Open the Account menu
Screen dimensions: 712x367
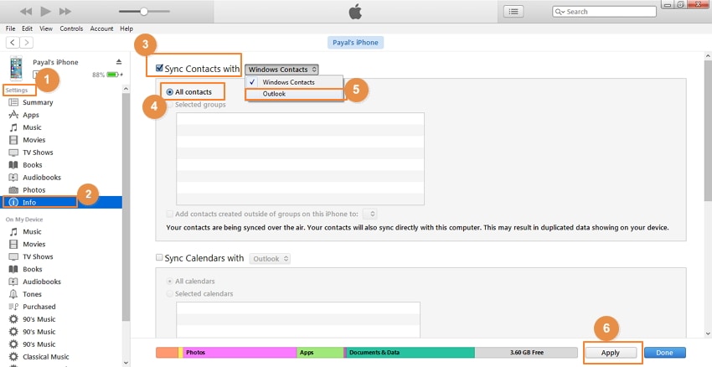point(101,28)
